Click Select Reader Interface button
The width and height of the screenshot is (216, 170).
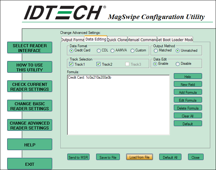(x=30, y=47)
